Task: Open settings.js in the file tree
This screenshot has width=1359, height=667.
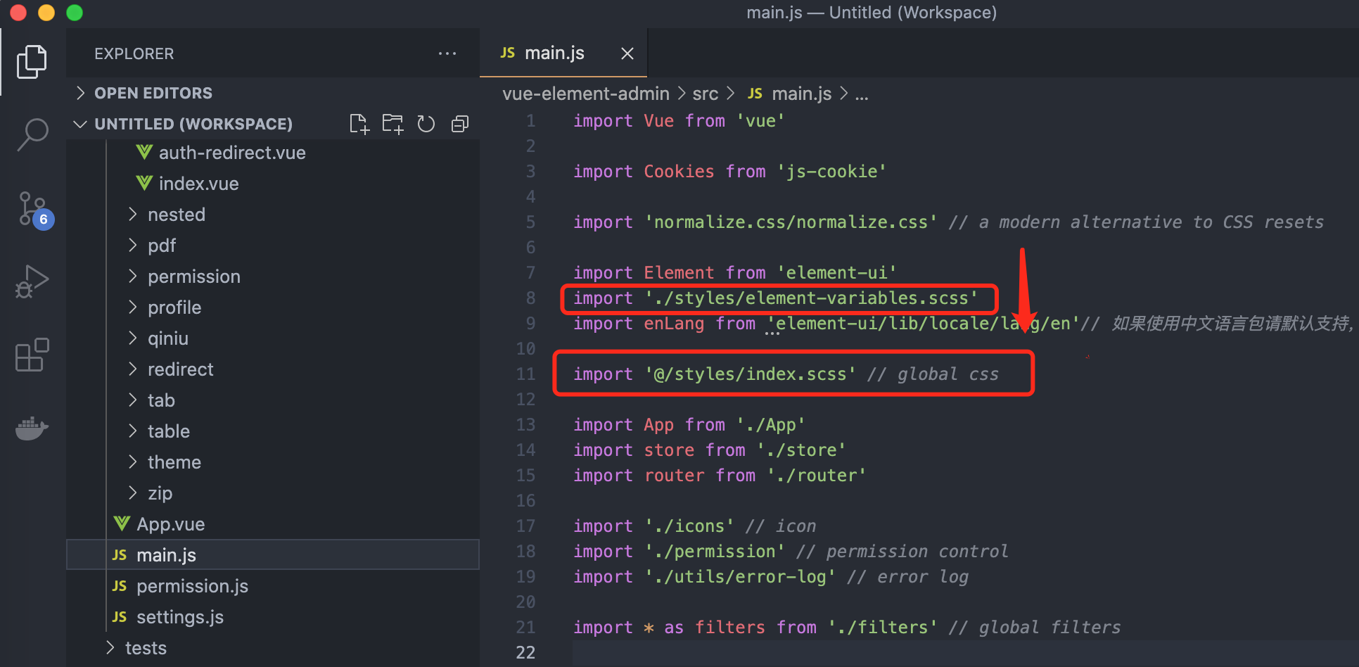Action: tap(273, 617)
